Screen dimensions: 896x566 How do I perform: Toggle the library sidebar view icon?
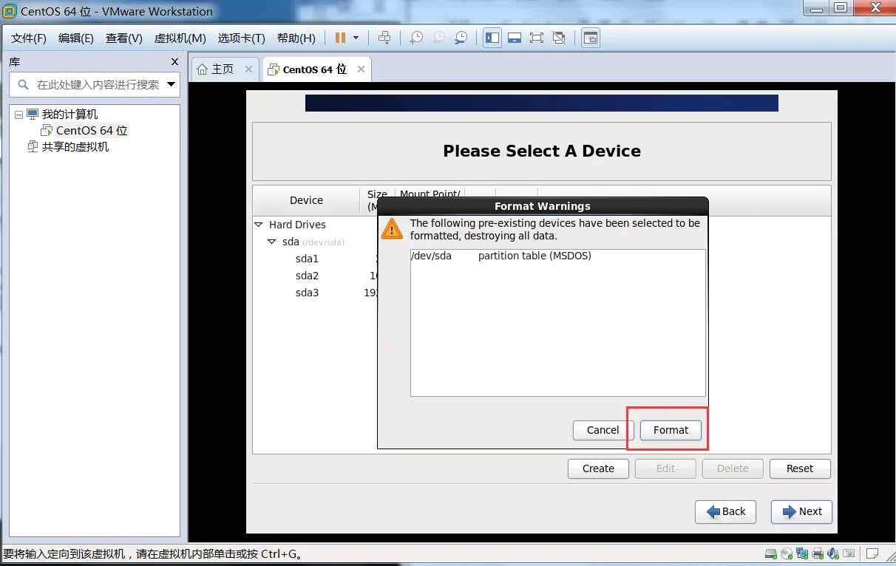[492, 38]
